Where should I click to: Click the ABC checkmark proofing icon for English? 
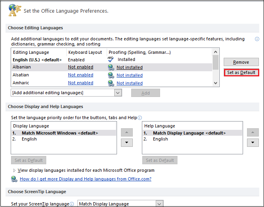click(111, 59)
